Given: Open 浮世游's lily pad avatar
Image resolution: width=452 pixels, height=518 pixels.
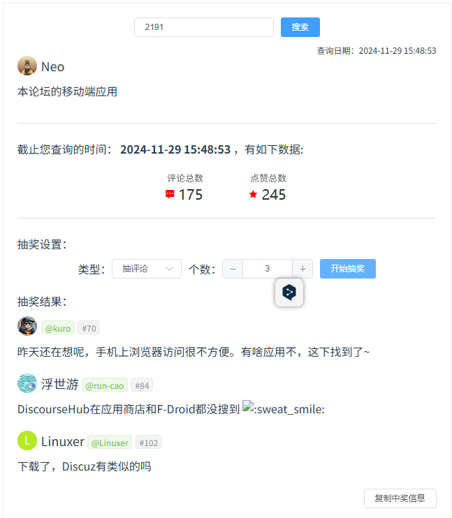Looking at the screenshot, I should (x=27, y=383).
